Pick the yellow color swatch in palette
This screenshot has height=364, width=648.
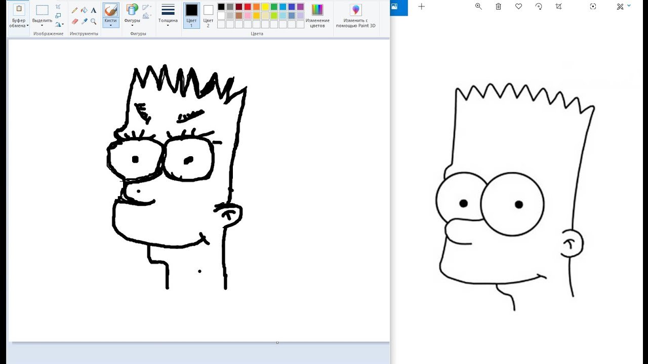[x=265, y=7]
